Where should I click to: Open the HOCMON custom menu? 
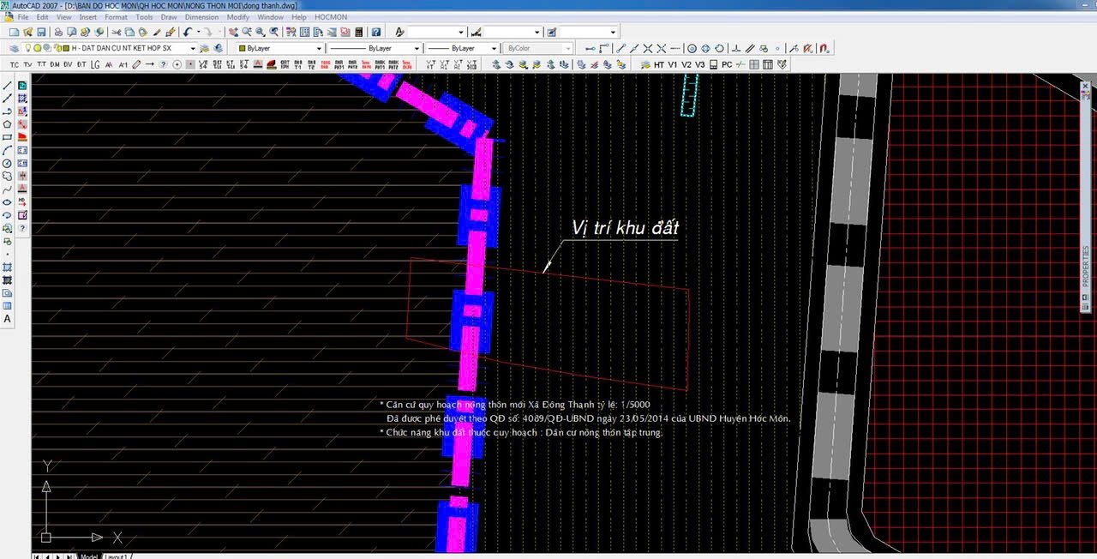pos(330,17)
